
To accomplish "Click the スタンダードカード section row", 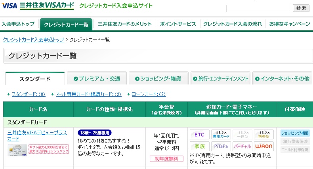I will 158,122.
